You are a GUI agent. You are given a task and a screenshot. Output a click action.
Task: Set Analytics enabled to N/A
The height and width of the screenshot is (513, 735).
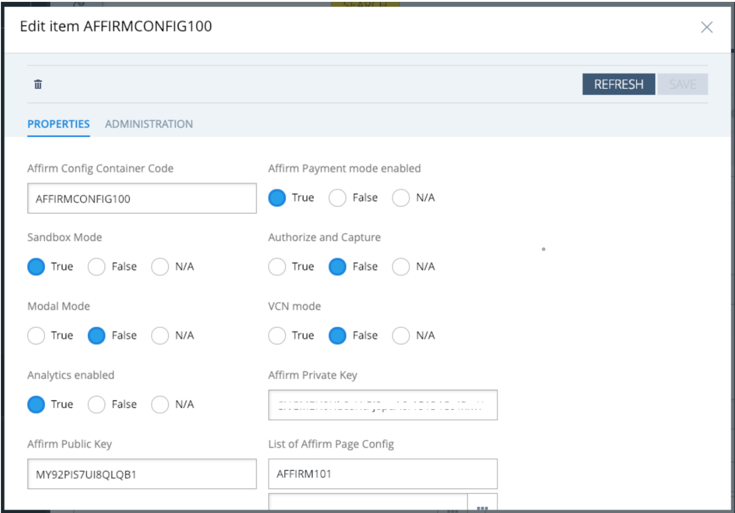point(160,405)
